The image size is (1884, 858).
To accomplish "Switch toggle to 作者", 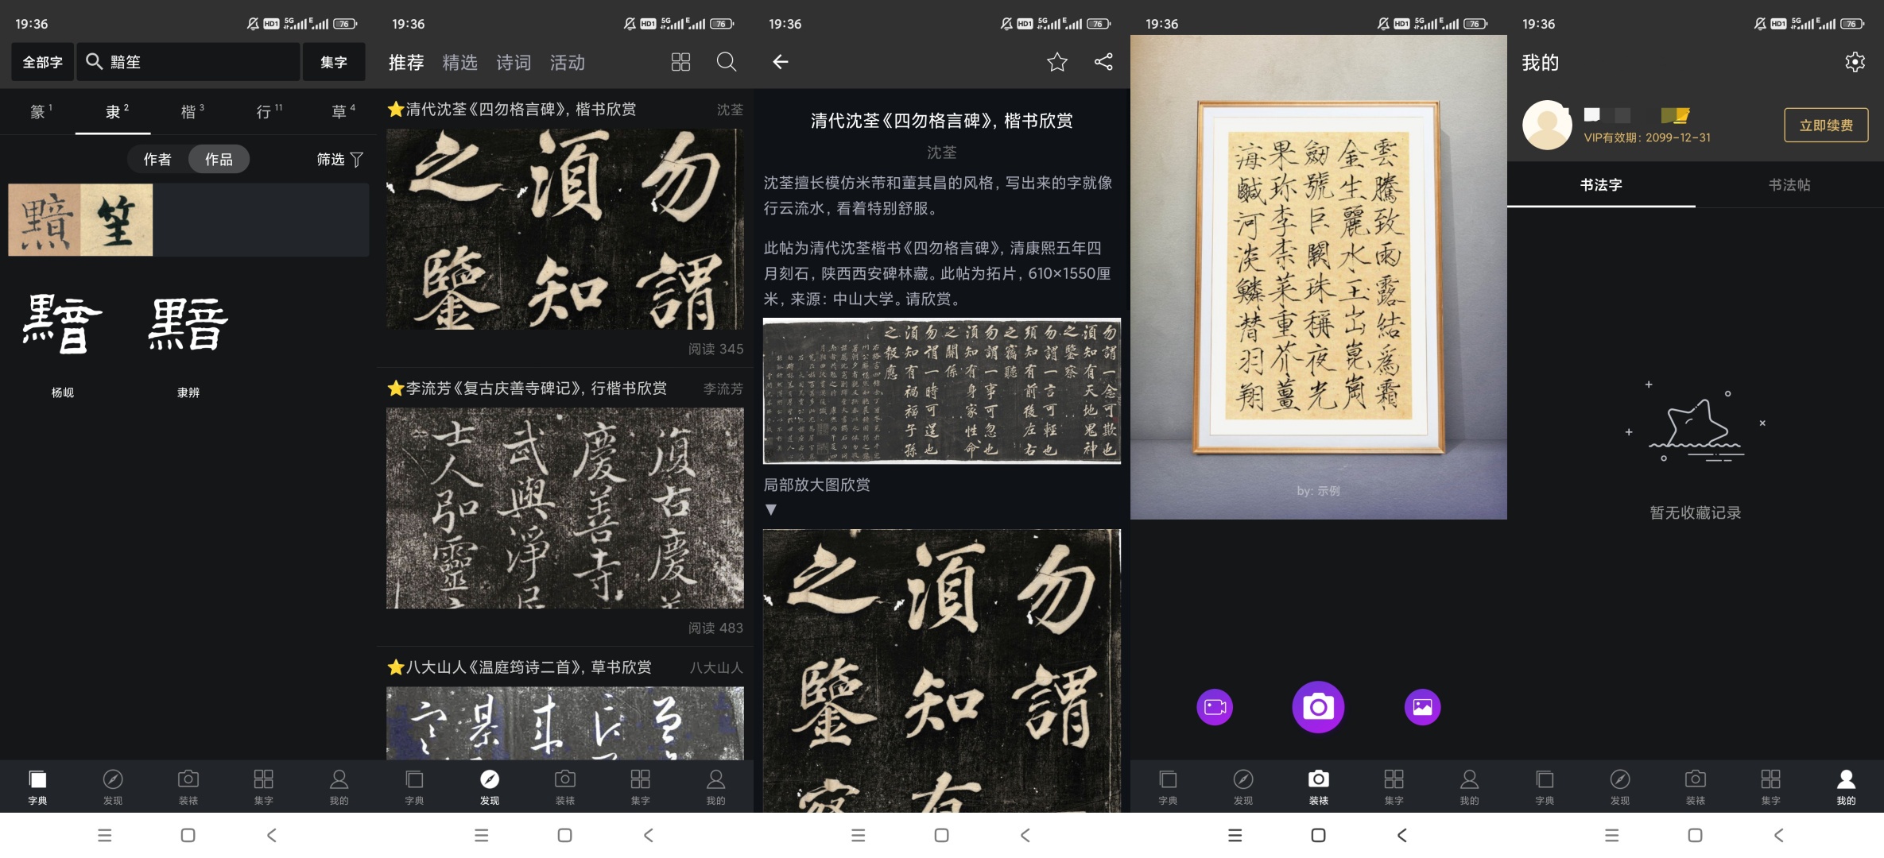I will pos(157,160).
